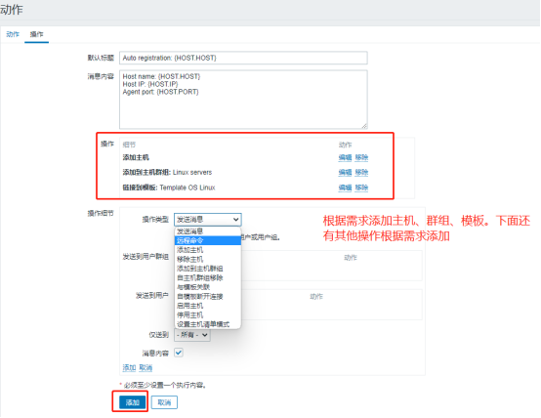The width and height of the screenshot is (541, 418).
Task: Choose 添加主机 in the dropdown list
Action: 208,250
